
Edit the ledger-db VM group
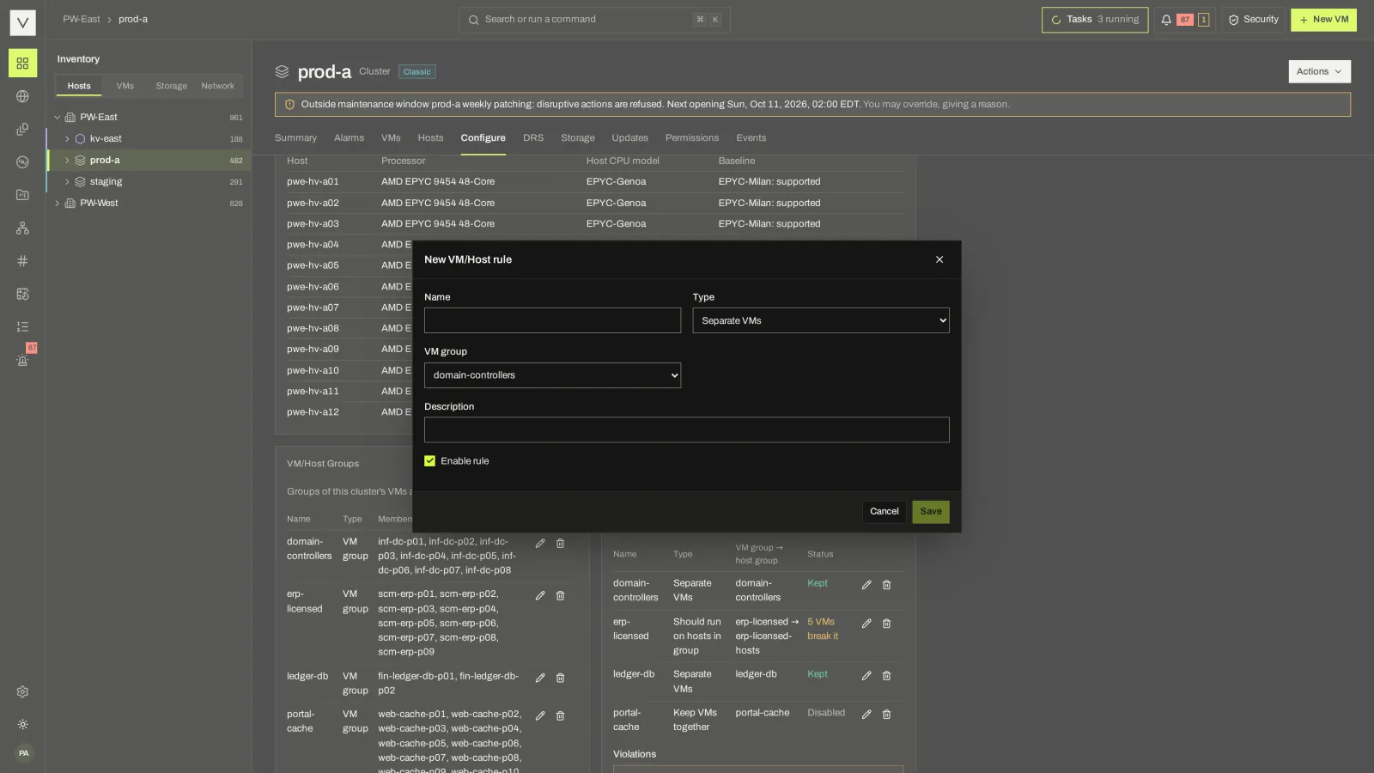540,679
